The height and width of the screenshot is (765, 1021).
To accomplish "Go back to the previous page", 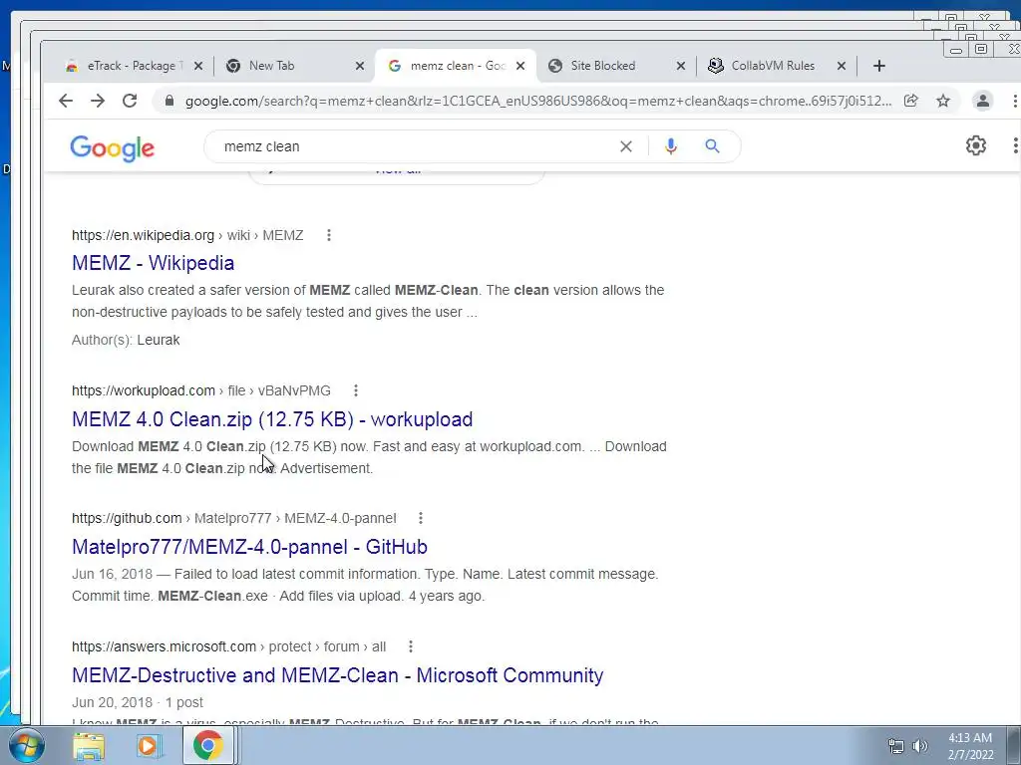I will (66, 101).
